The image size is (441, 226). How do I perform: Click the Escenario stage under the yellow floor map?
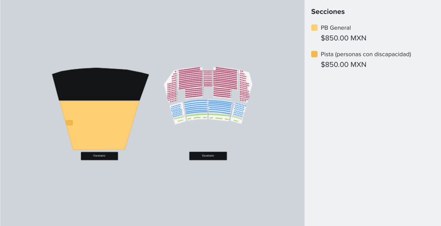coord(99,156)
